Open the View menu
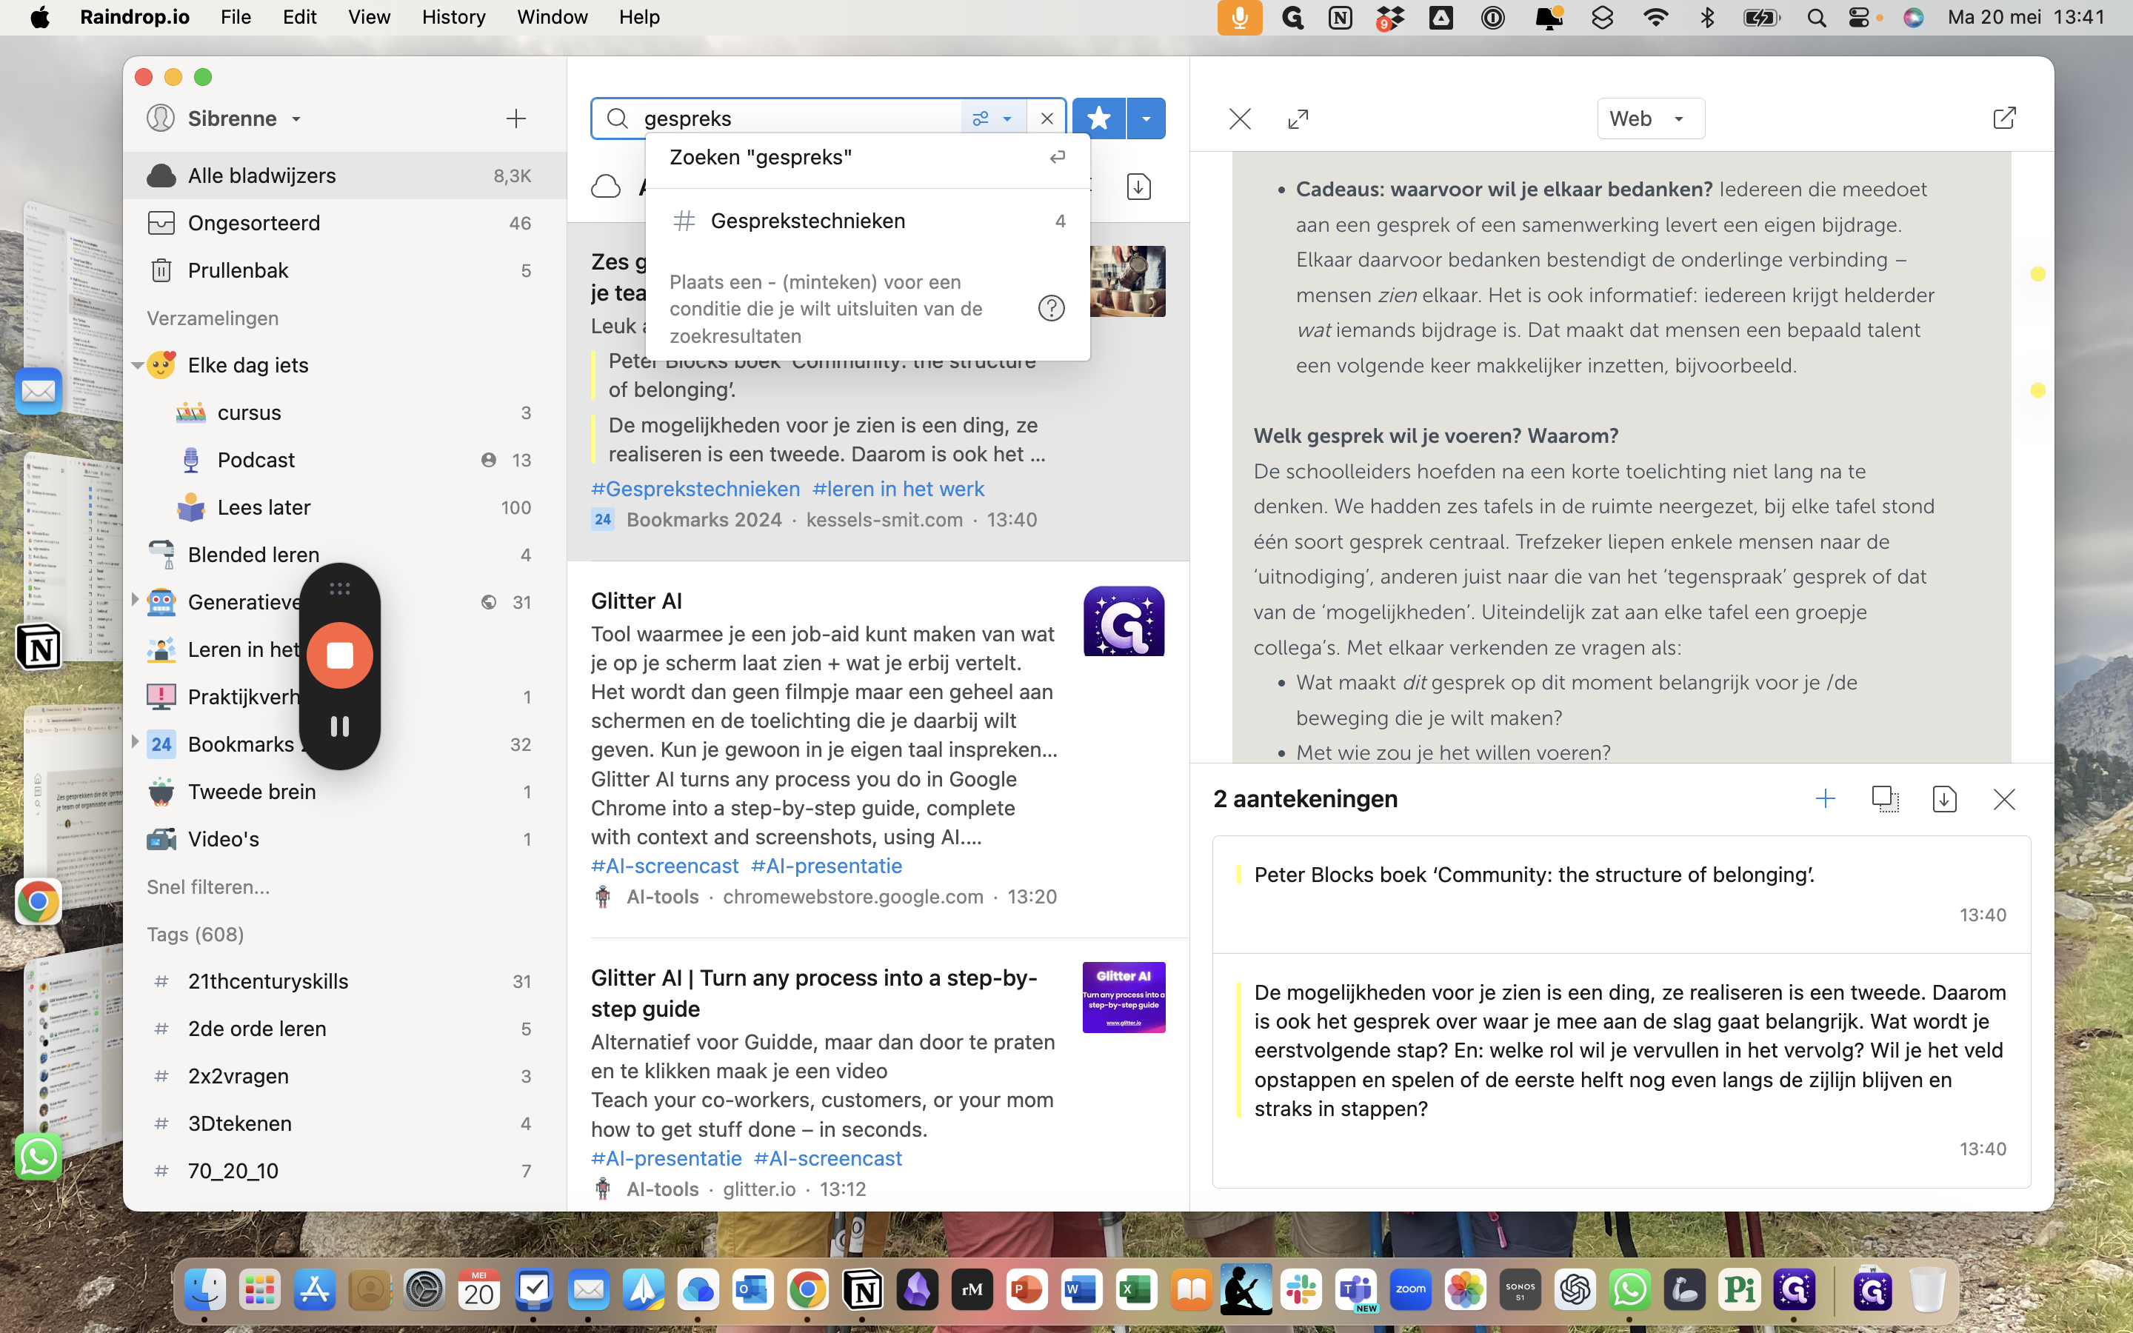The width and height of the screenshot is (2133, 1333). [368, 17]
